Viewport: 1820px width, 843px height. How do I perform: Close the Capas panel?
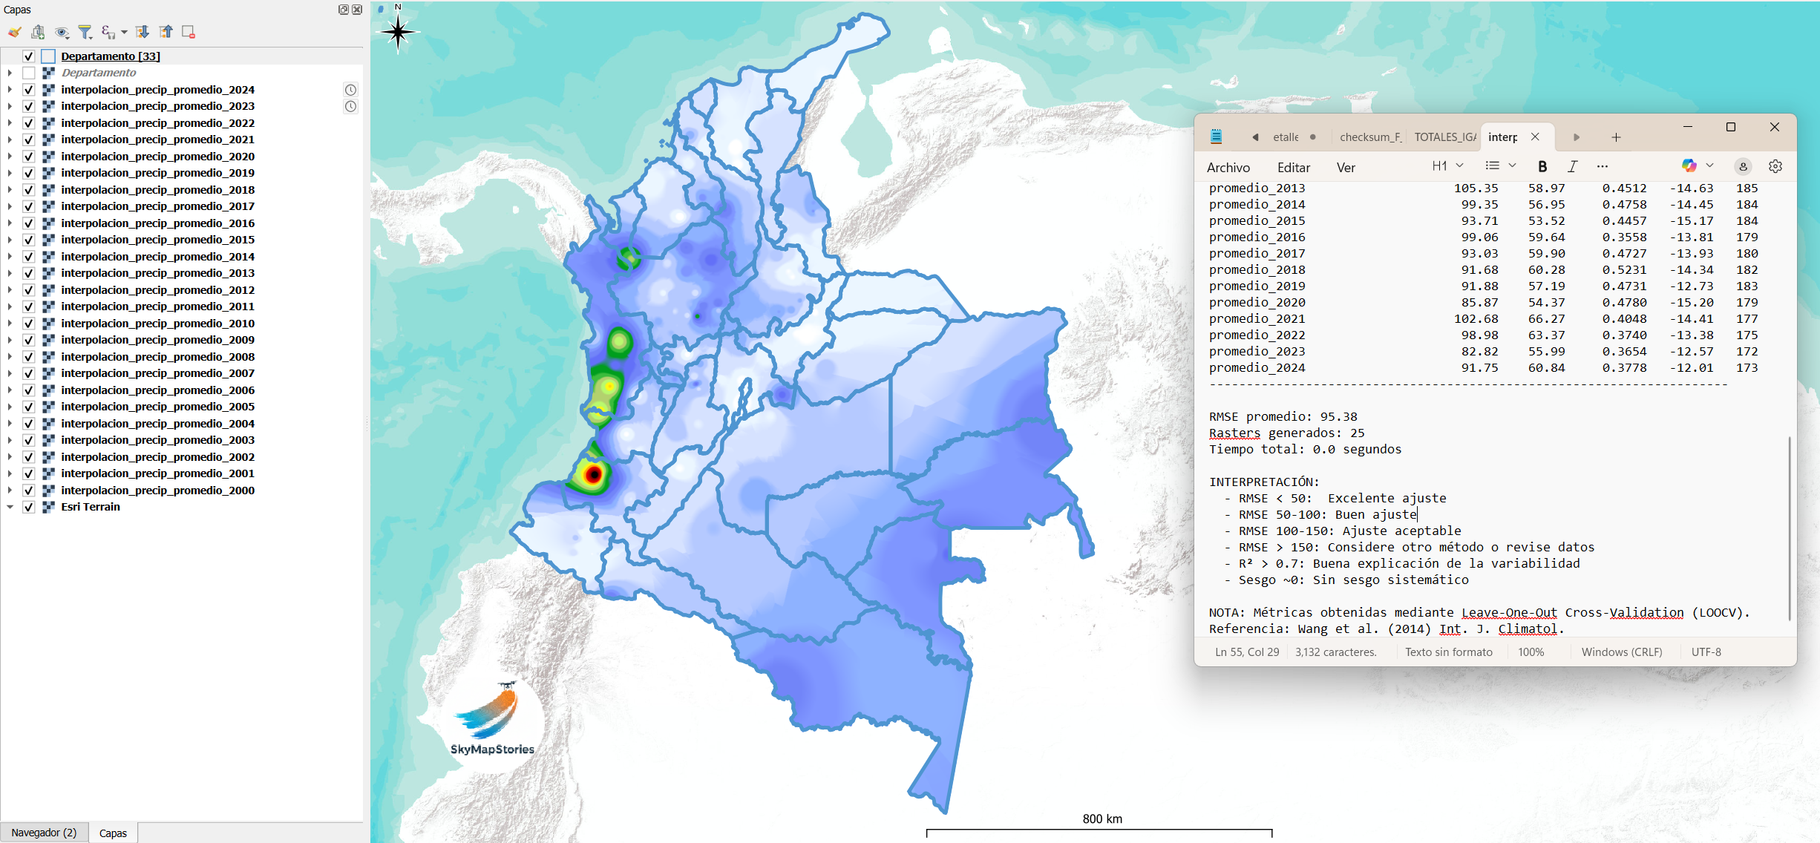[357, 10]
